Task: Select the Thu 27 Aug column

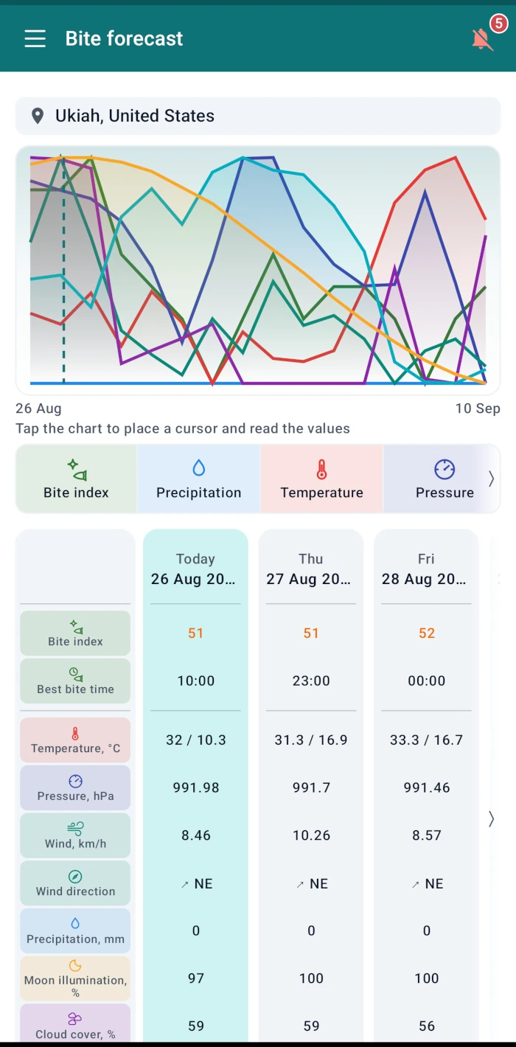Action: point(311,569)
